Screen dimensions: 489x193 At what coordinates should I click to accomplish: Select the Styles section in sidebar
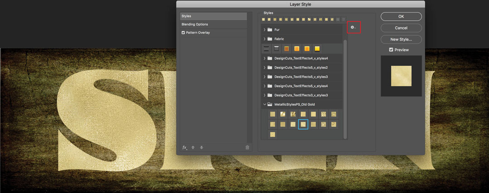(x=186, y=16)
